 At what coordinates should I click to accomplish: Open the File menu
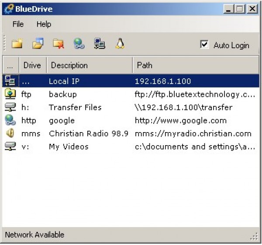point(18,24)
